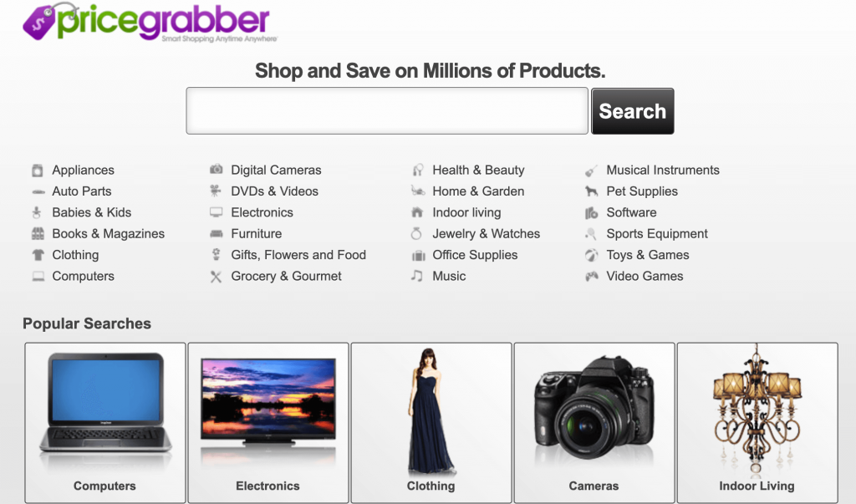Click the camera icon beside Digital Cameras

[x=217, y=170]
